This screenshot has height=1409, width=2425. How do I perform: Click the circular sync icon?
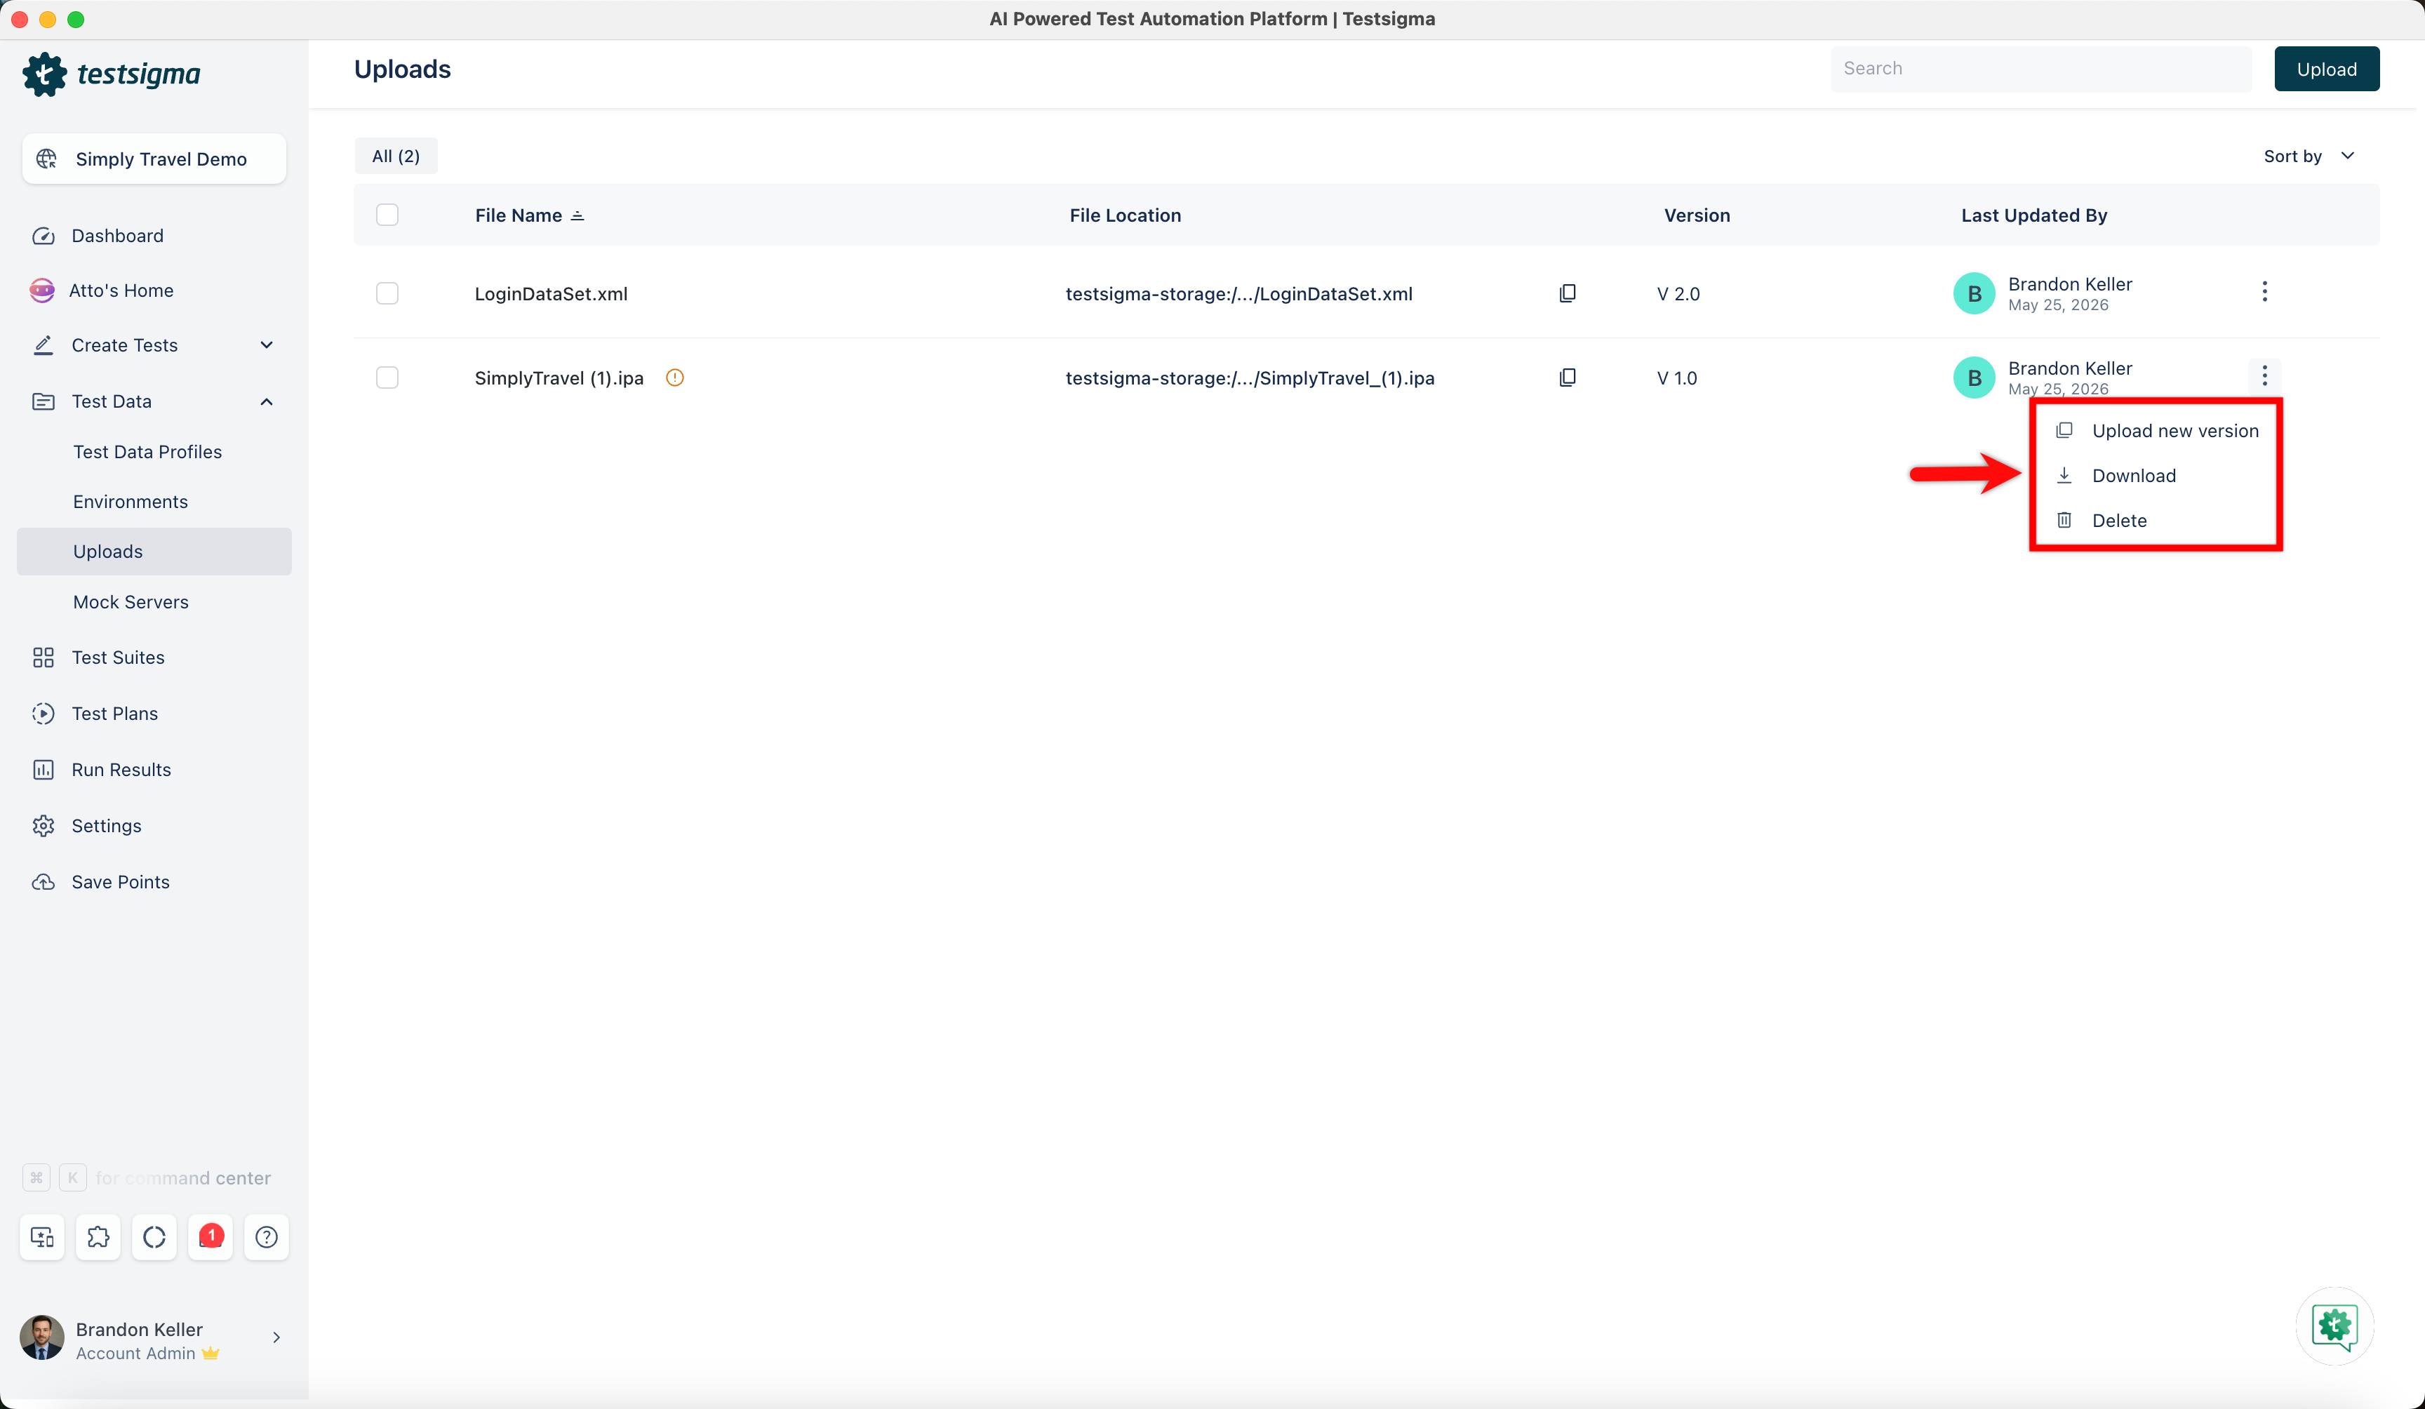(154, 1236)
